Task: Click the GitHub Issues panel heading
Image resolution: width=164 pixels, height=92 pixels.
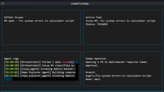Action: [14, 17]
